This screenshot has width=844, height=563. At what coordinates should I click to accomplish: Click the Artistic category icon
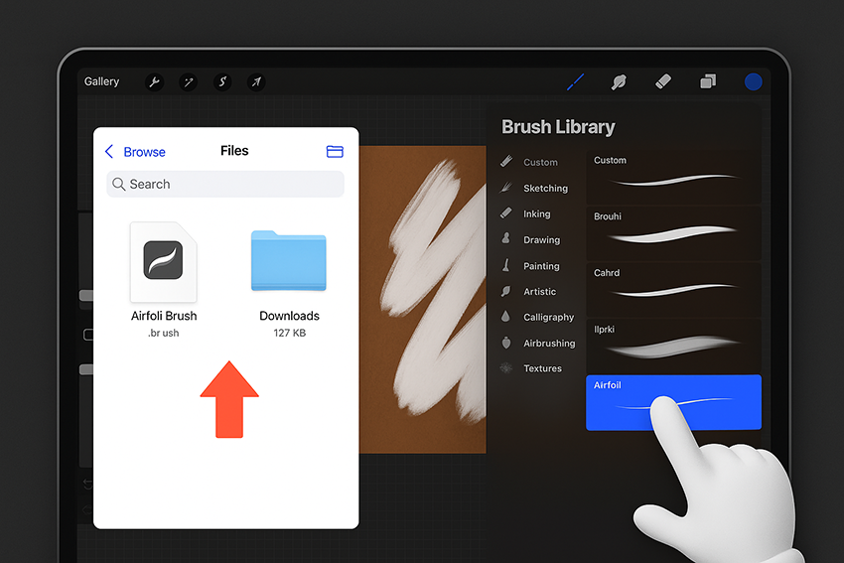pos(506,291)
